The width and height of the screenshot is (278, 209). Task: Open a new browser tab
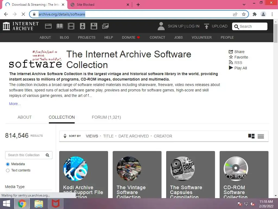(x=138, y=5)
